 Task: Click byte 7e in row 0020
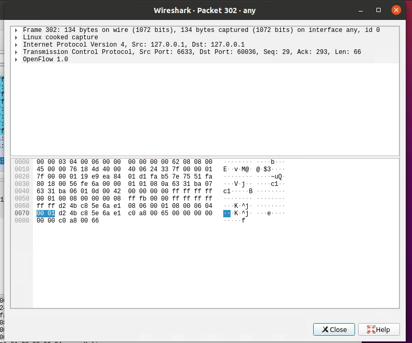pos(176,176)
